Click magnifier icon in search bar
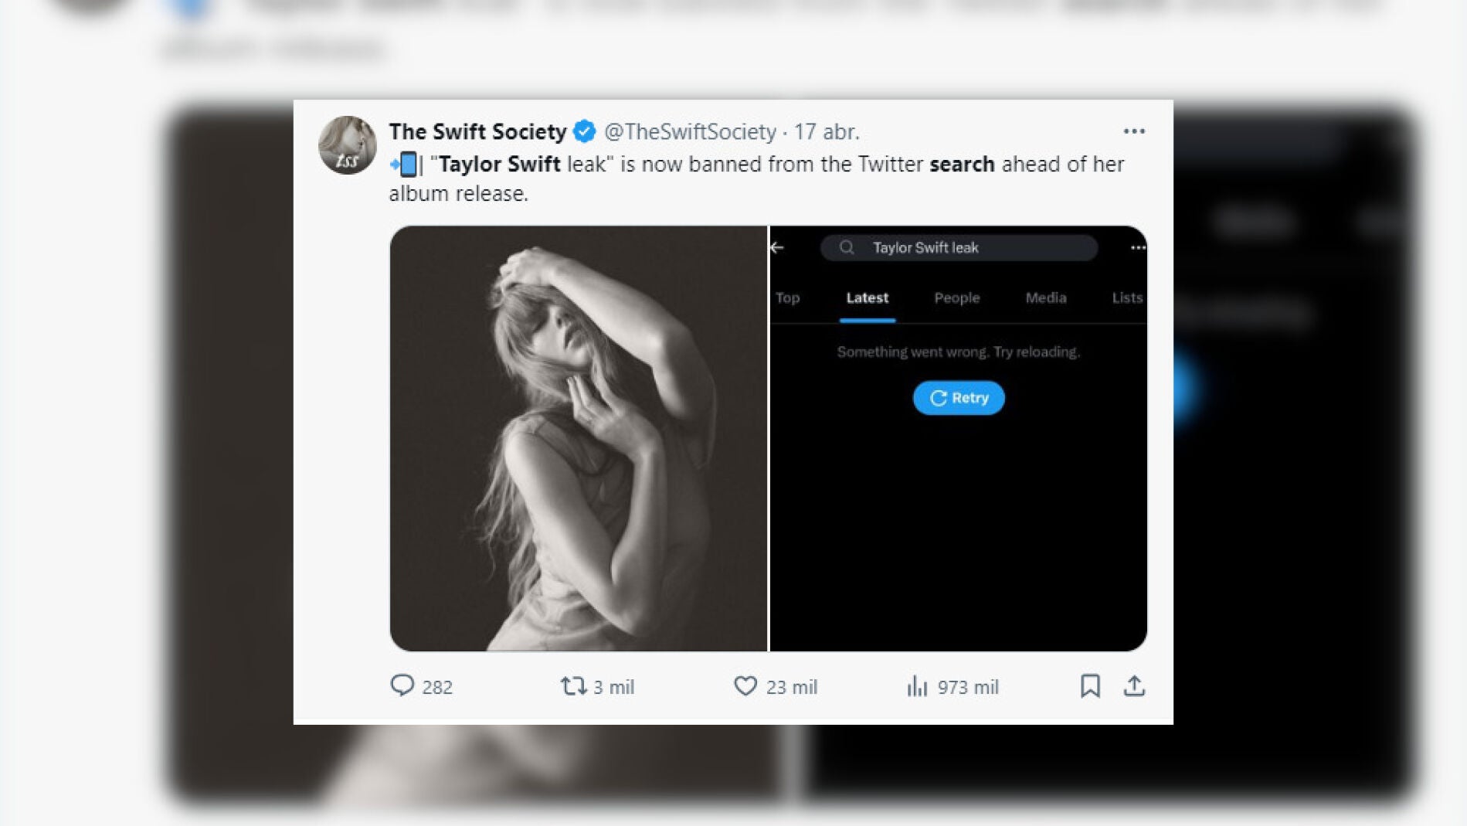The height and width of the screenshot is (826, 1467). (847, 247)
